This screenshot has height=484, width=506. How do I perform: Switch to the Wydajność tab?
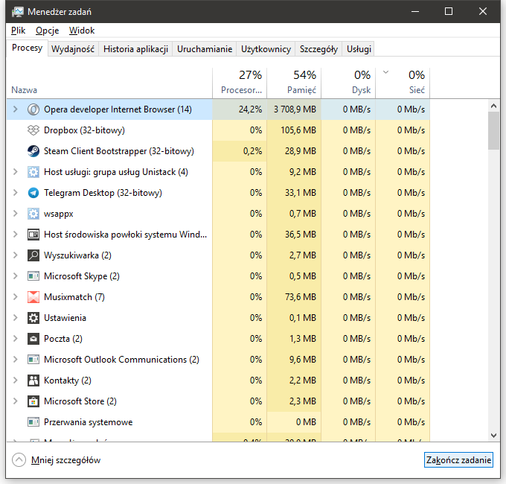(73, 49)
